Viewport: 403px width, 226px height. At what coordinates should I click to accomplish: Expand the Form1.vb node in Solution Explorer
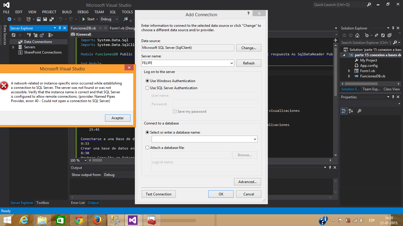[349, 71]
